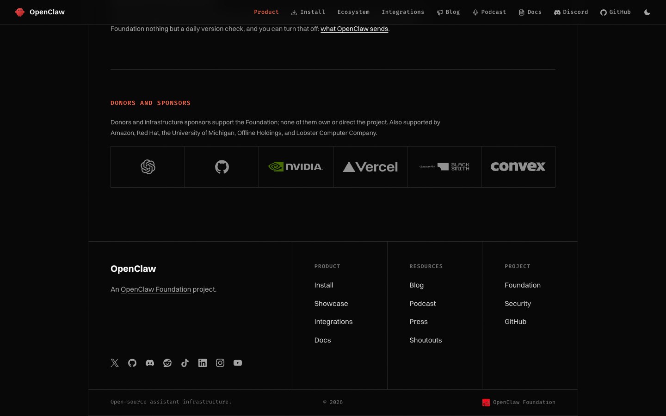Click the OpenClaw lobster logo in header

click(x=20, y=12)
